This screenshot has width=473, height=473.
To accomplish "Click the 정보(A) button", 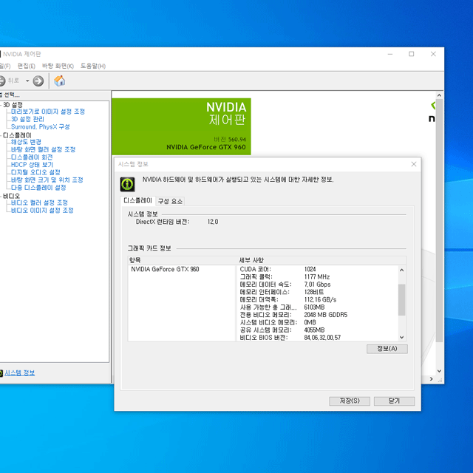I will pos(387,349).
